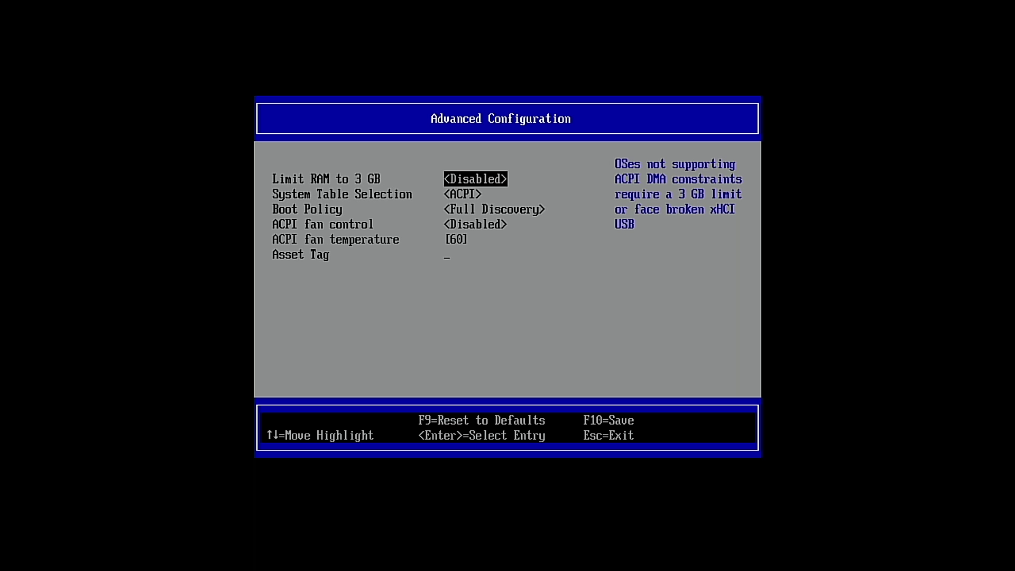
Task: Click the F10=Save hint
Action: pyautogui.click(x=608, y=420)
